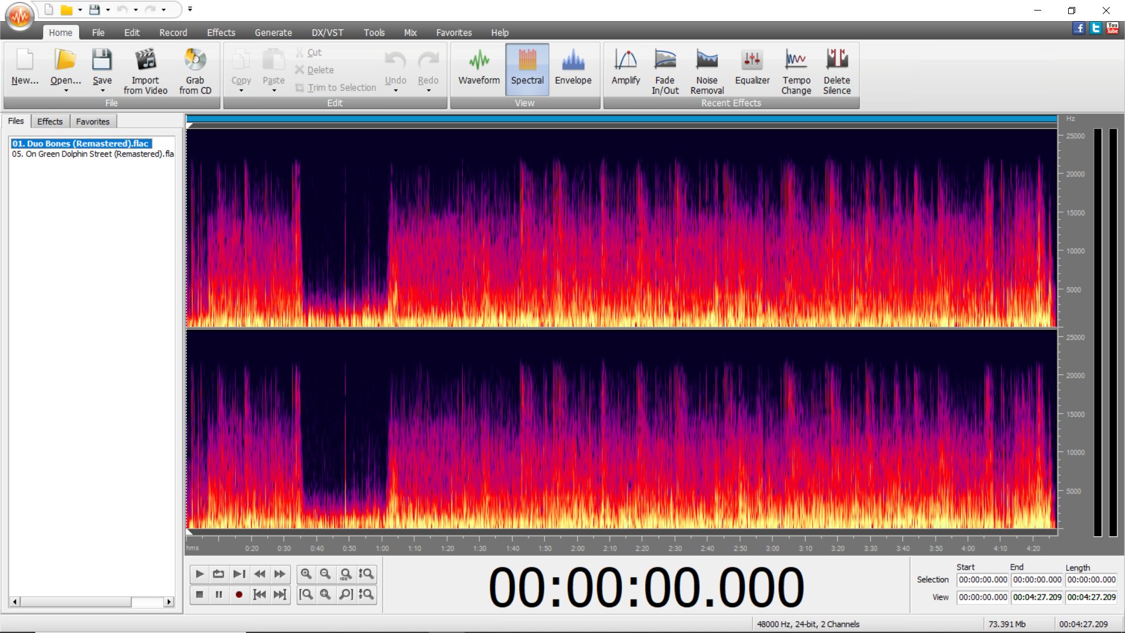Open the Effects ribbon tab

pyautogui.click(x=220, y=33)
